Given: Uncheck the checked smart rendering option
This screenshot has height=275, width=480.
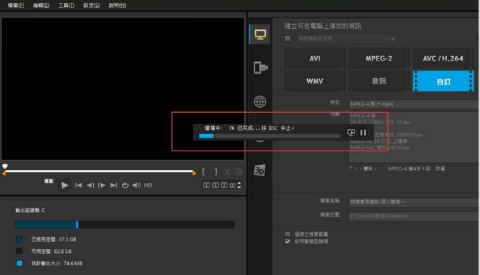Looking at the screenshot, I should click(x=288, y=242).
